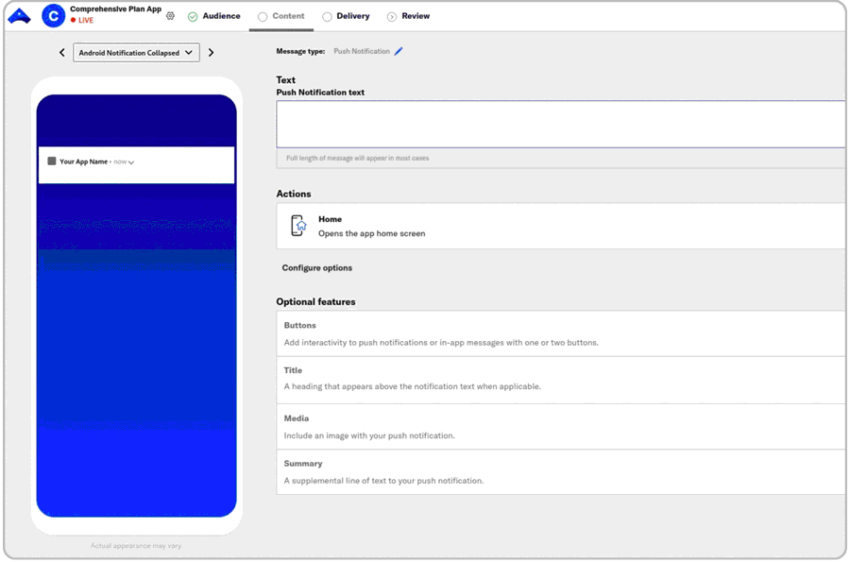
Task: Click app icon square in notification preview
Action: point(52,162)
